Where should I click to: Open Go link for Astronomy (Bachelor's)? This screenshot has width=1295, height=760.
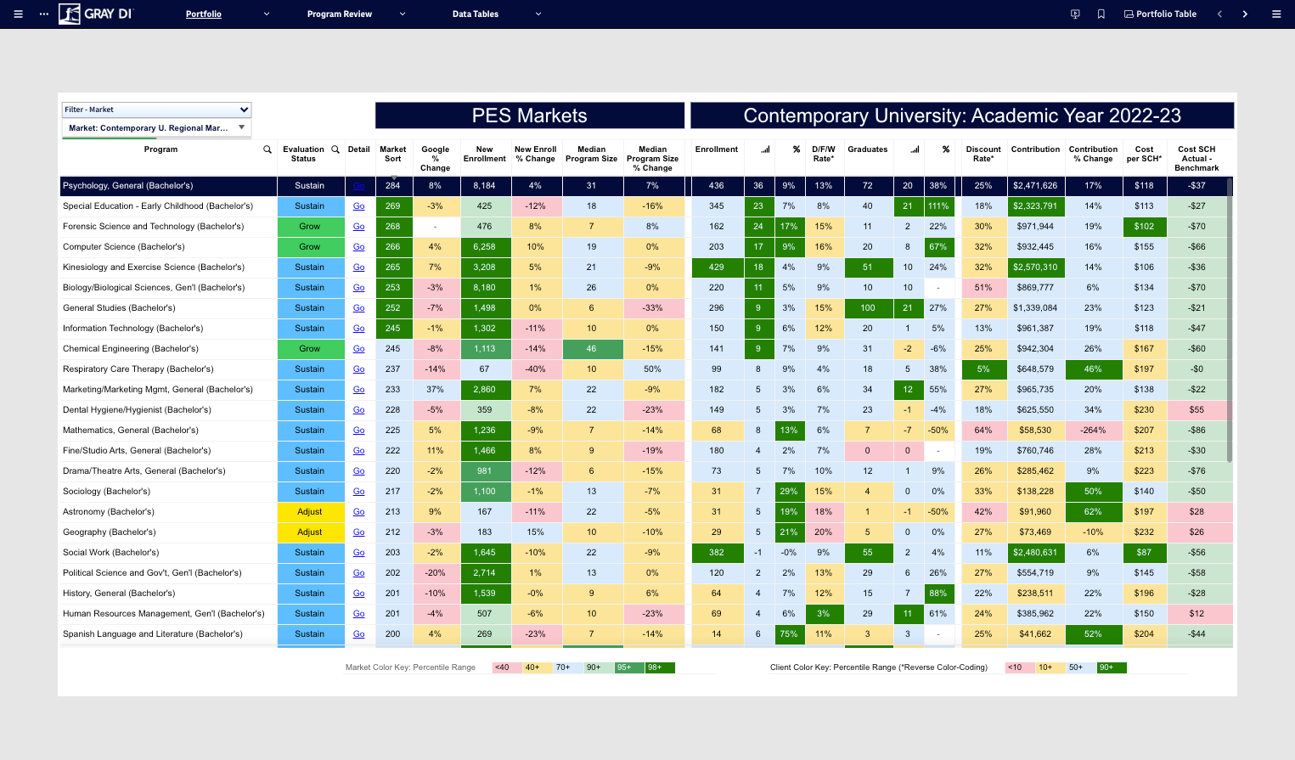pyautogui.click(x=359, y=512)
